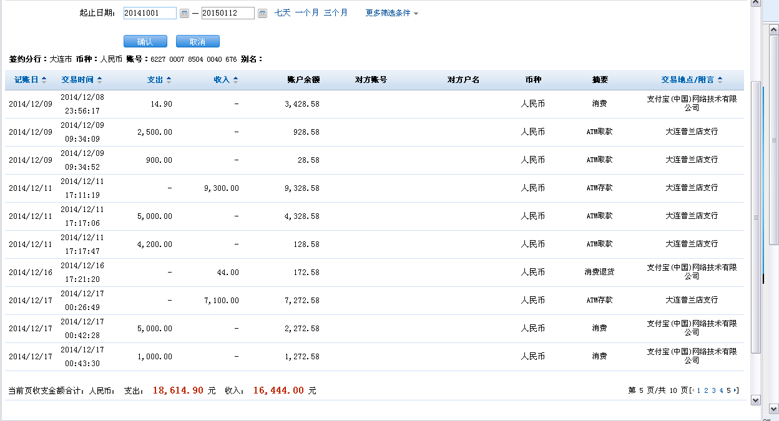Image resolution: width=779 pixels, height=421 pixels.
Task: Jump to page 4 of results
Action: point(721,390)
